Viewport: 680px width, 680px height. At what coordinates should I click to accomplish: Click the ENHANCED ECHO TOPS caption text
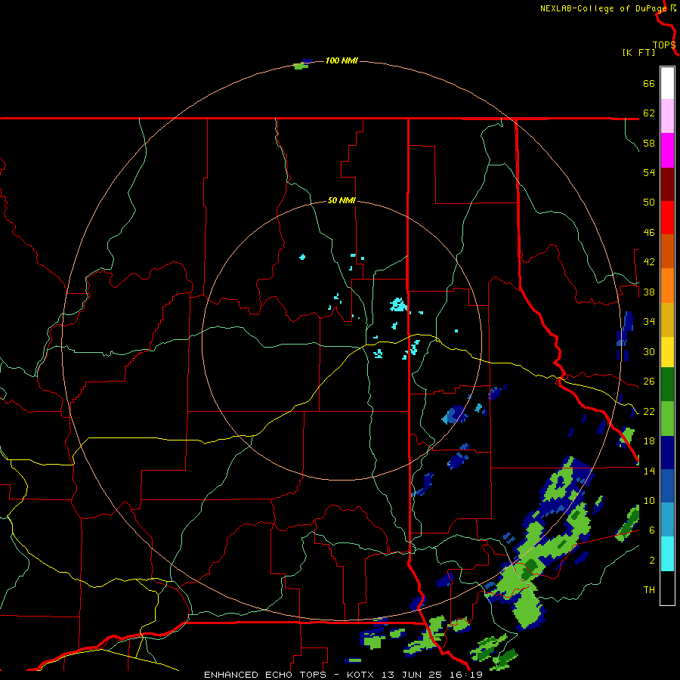265,675
